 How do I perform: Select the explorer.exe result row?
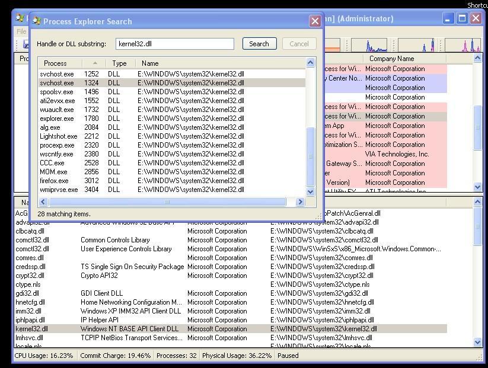(x=172, y=118)
